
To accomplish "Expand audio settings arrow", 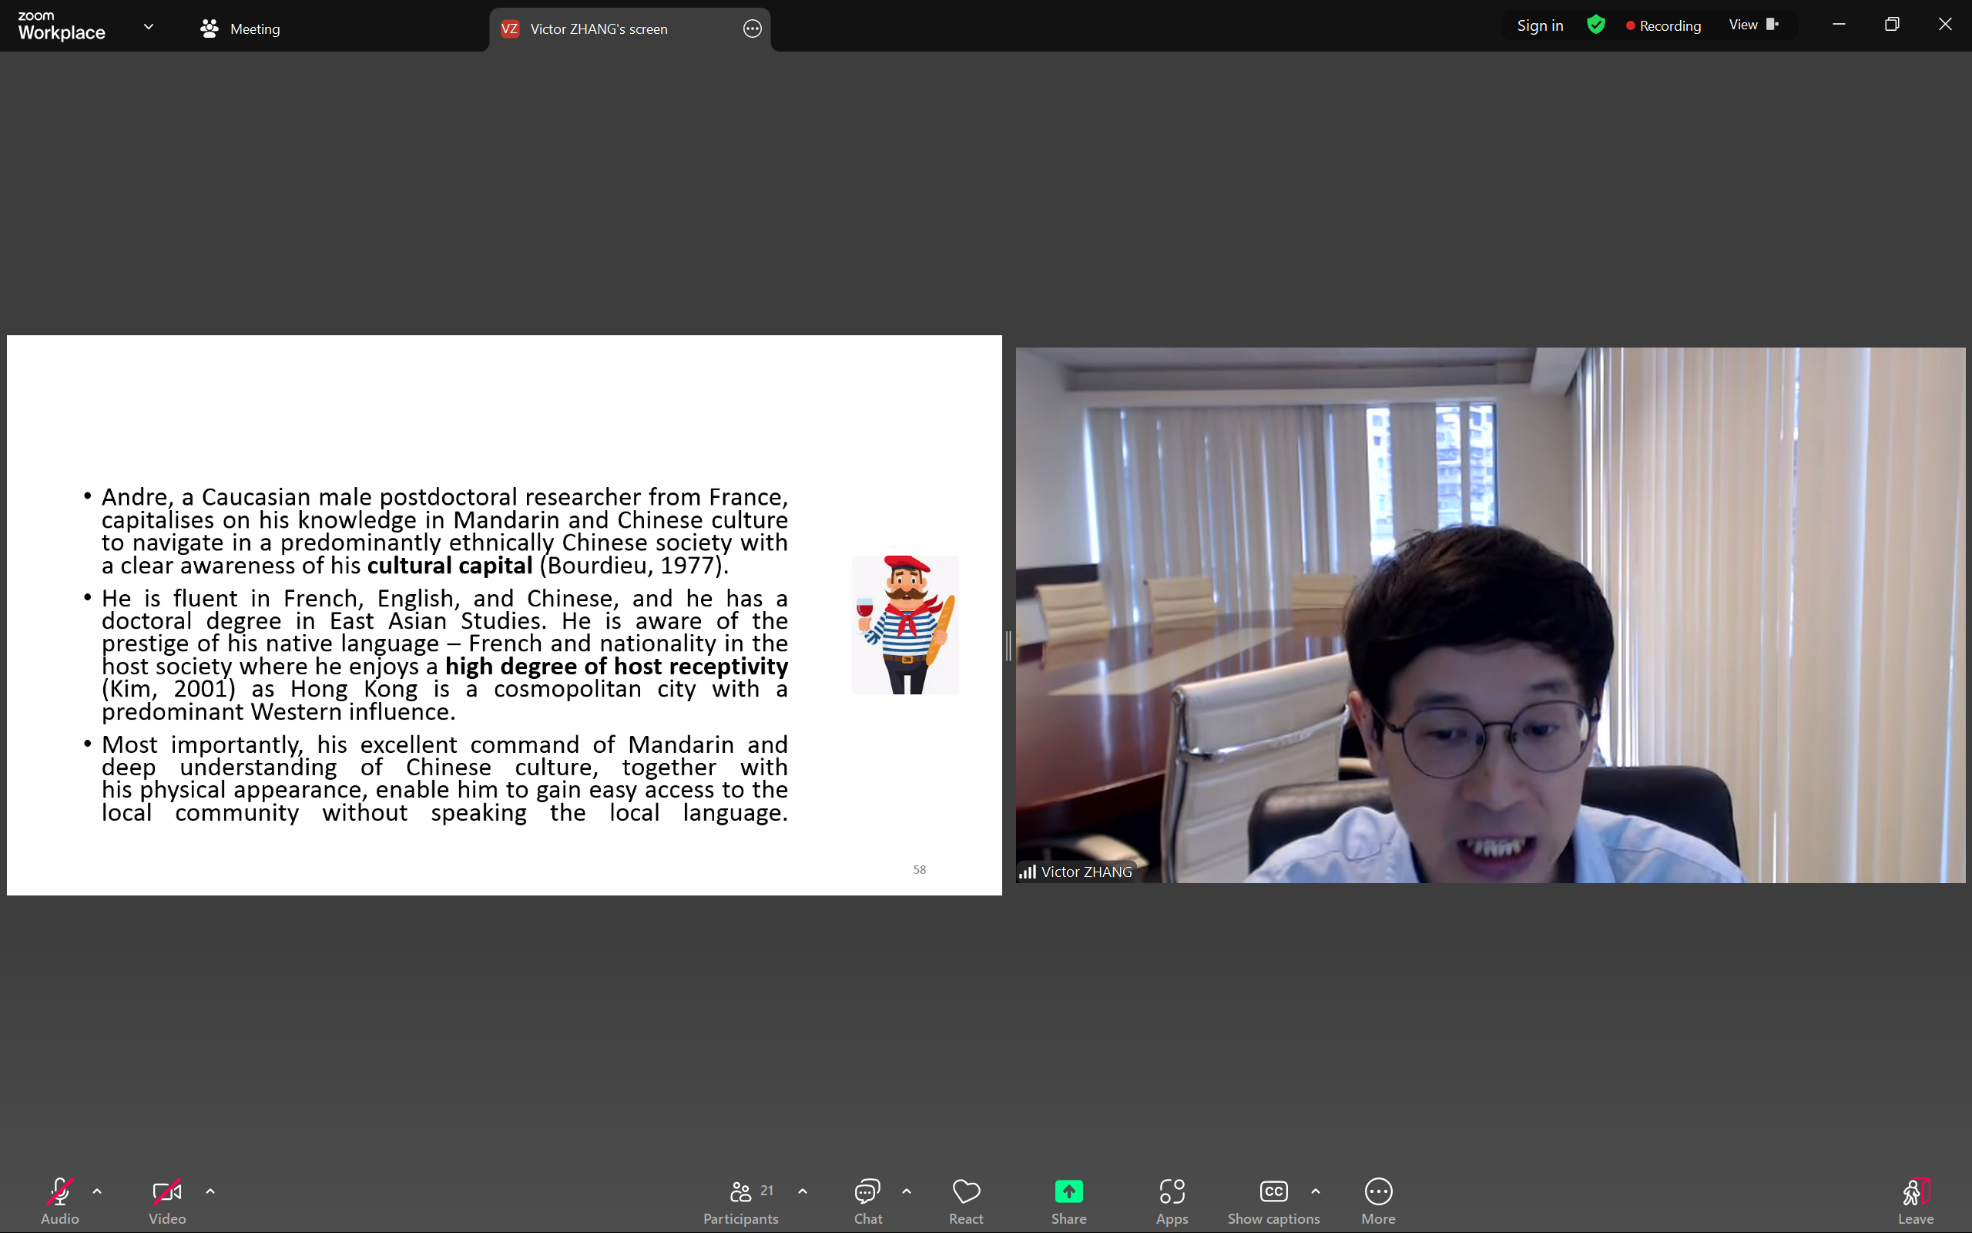I will tap(97, 1191).
